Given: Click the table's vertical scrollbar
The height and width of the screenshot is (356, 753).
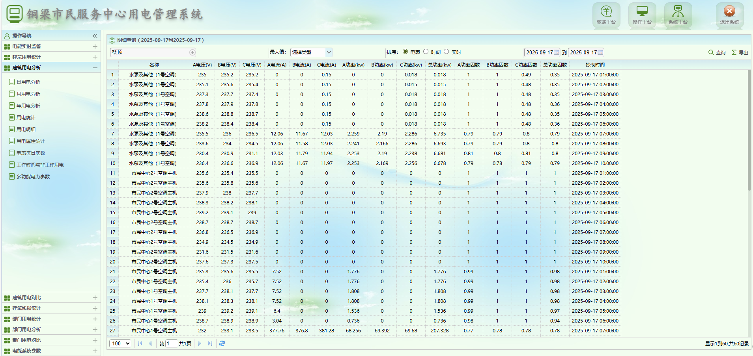Looking at the screenshot, I should (x=749, y=130).
